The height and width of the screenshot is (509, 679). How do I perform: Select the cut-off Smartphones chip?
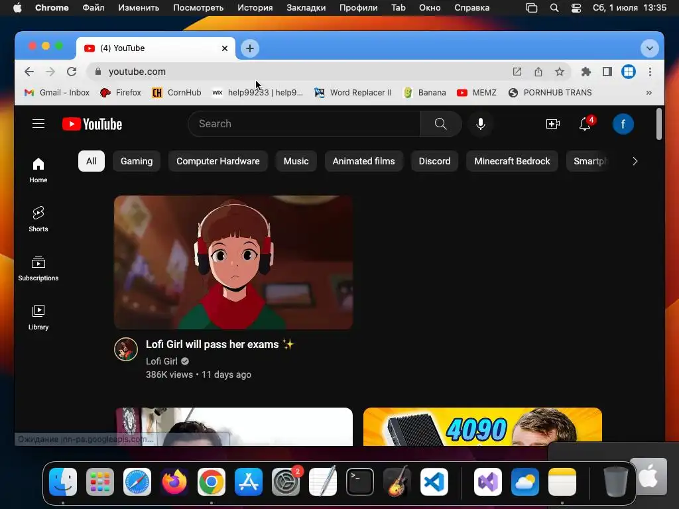coord(588,161)
